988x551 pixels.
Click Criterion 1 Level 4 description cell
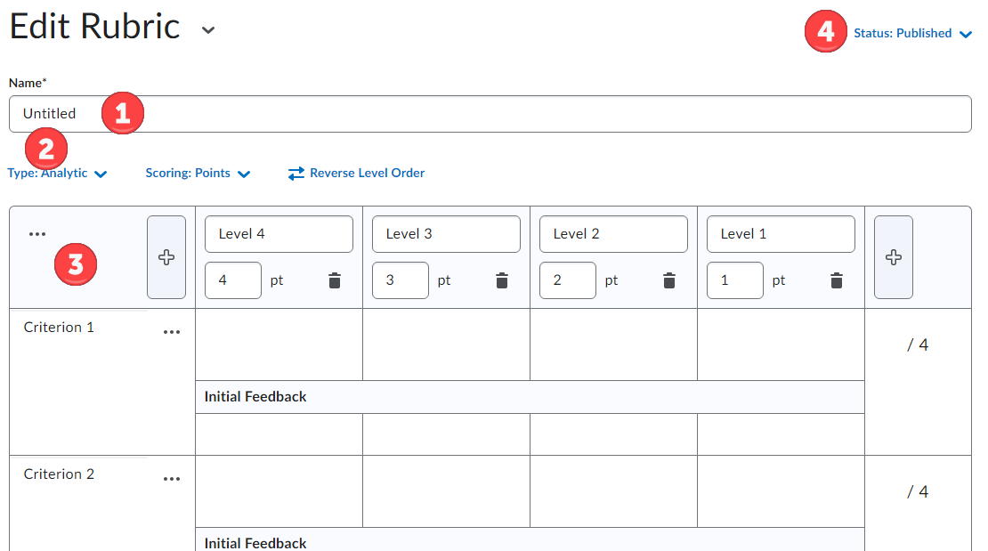[x=279, y=344]
